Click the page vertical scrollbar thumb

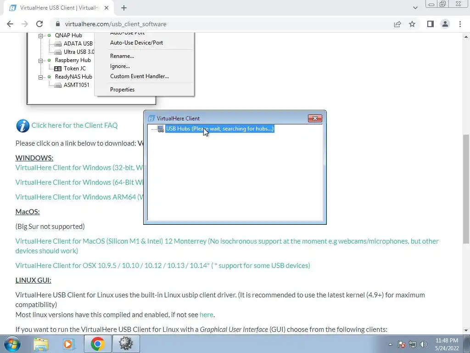(466, 188)
